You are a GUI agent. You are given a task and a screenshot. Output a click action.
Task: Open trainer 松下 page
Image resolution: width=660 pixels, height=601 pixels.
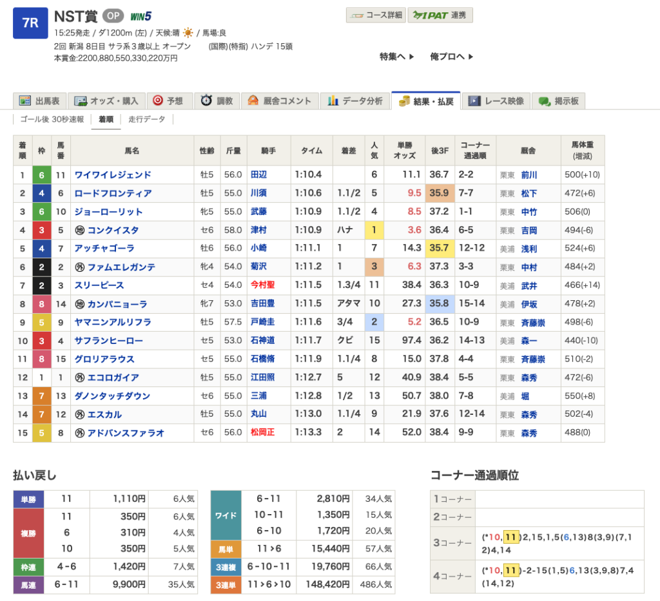coord(529,193)
